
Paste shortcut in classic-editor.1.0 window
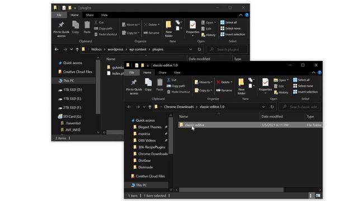[178, 92]
